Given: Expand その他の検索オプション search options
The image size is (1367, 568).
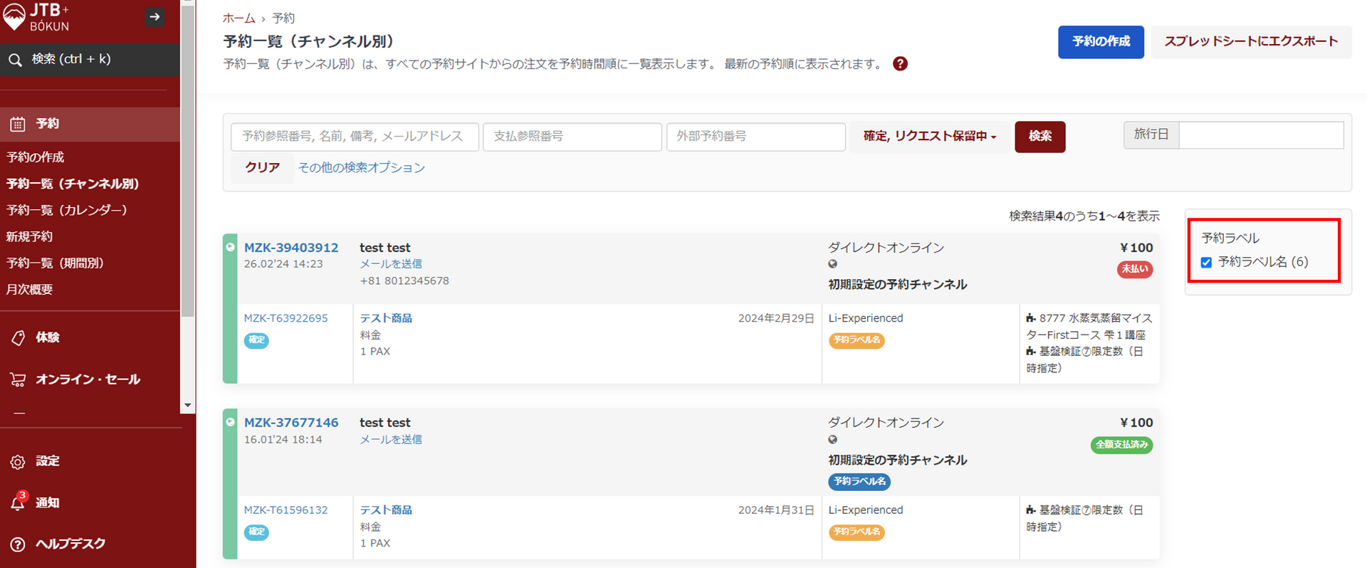Looking at the screenshot, I should 361,167.
